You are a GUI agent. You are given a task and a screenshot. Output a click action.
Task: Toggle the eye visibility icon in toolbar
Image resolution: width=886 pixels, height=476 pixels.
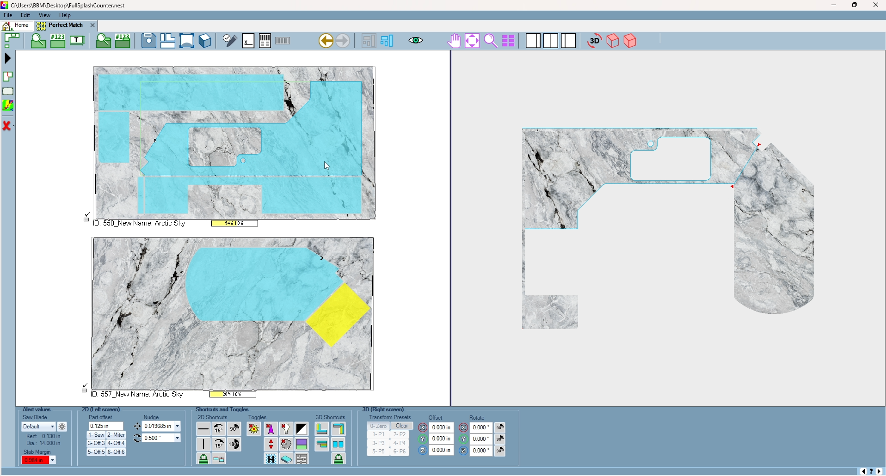point(416,41)
